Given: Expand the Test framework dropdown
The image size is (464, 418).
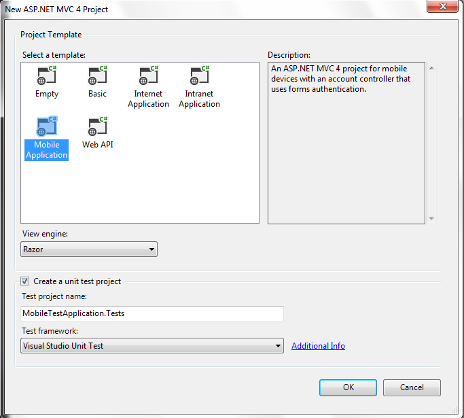Looking at the screenshot, I should tap(151, 346).
